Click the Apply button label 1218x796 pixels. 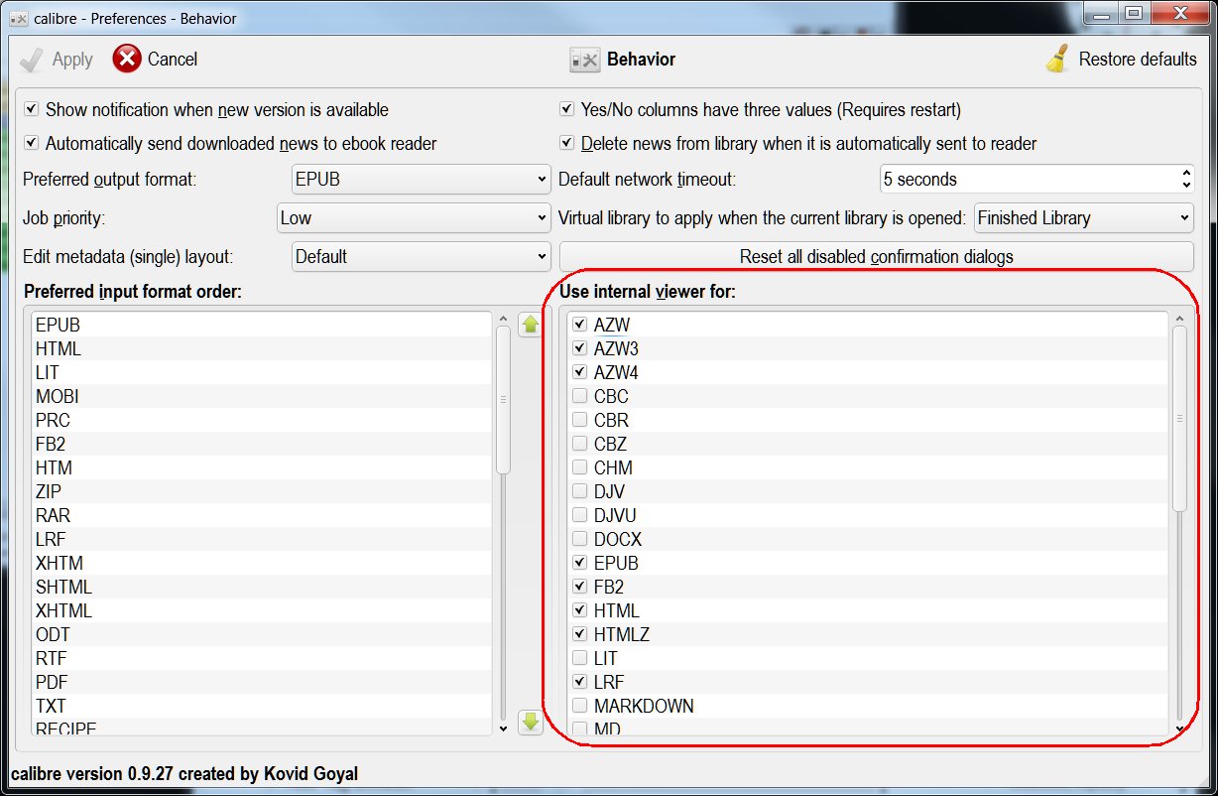pyautogui.click(x=72, y=60)
